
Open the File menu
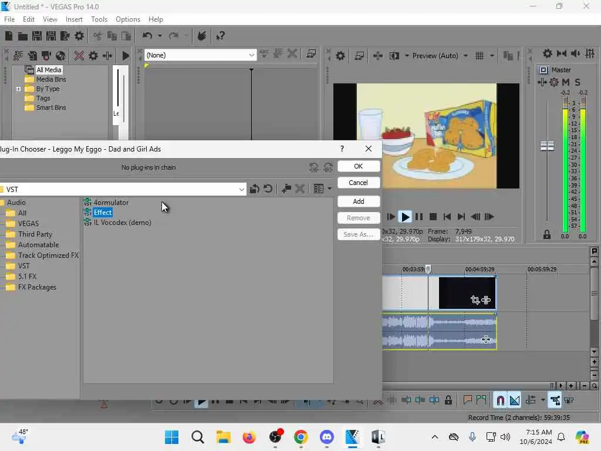pos(9,19)
